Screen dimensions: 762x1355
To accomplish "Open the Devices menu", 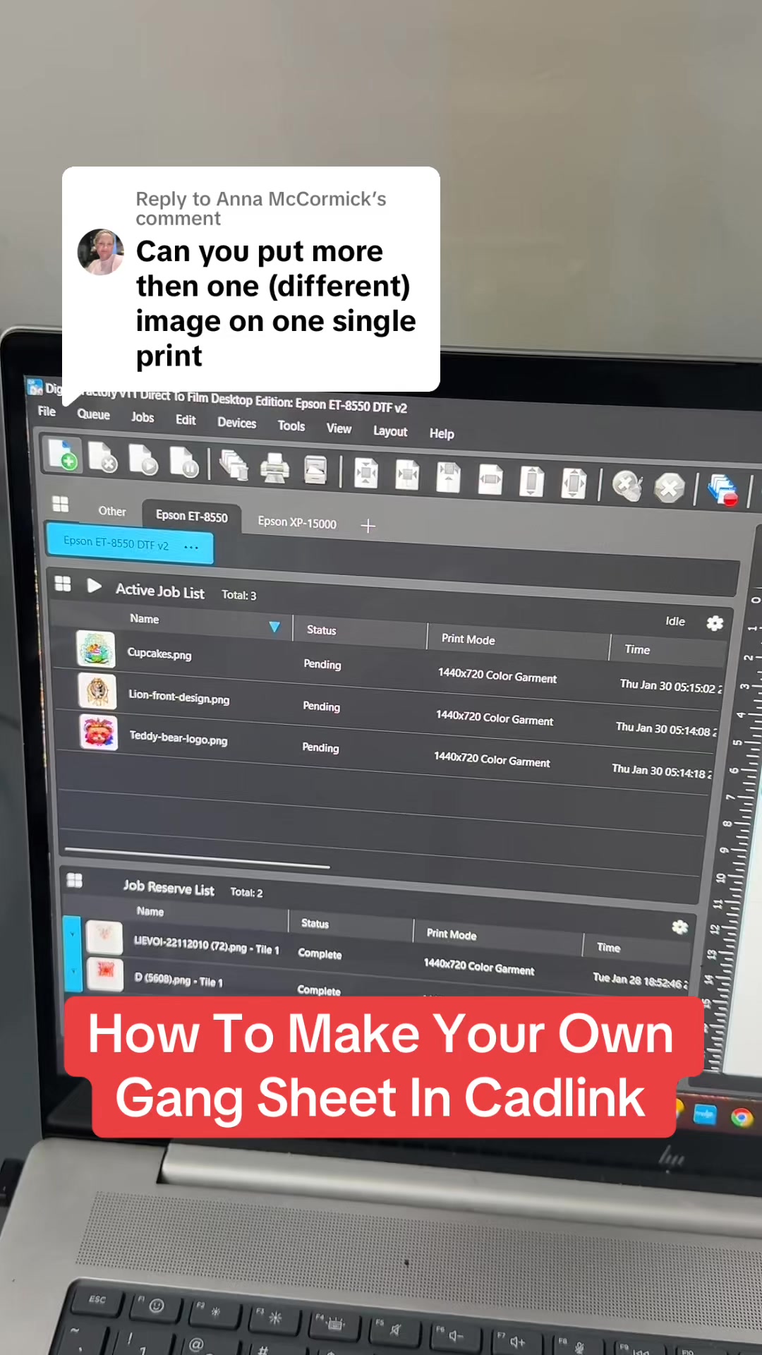I will coord(237,423).
